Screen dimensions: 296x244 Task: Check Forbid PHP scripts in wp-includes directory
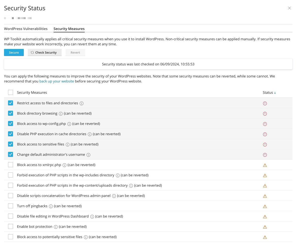coord(11,175)
